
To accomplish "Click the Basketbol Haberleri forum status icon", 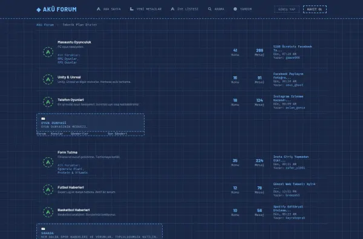I will click(x=48, y=212).
